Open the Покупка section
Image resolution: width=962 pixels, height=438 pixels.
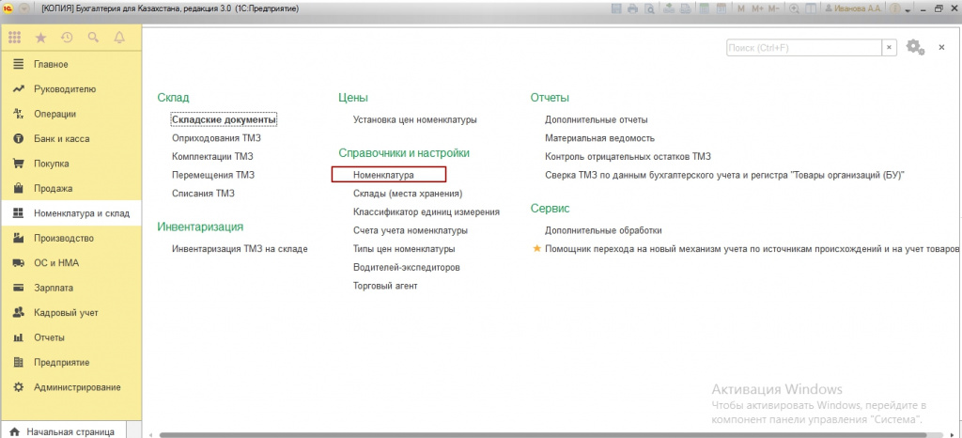(71, 164)
